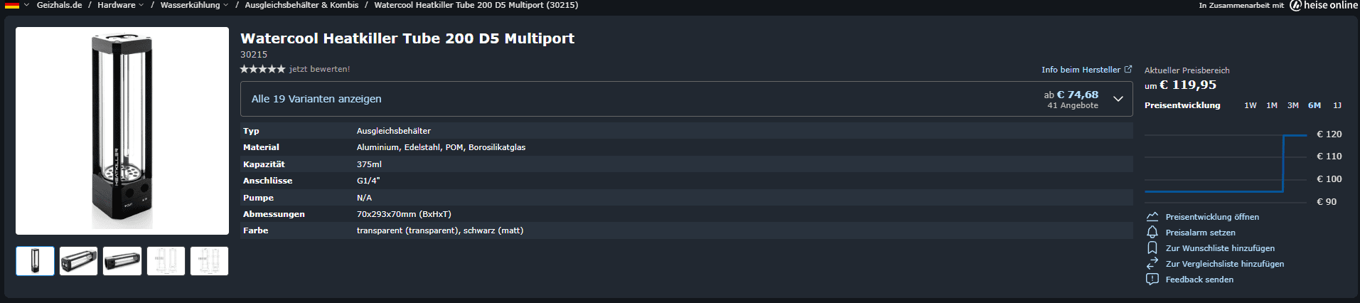This screenshot has width=1360, height=303.
Task: Select the second product thumbnail image
Action: 78,261
